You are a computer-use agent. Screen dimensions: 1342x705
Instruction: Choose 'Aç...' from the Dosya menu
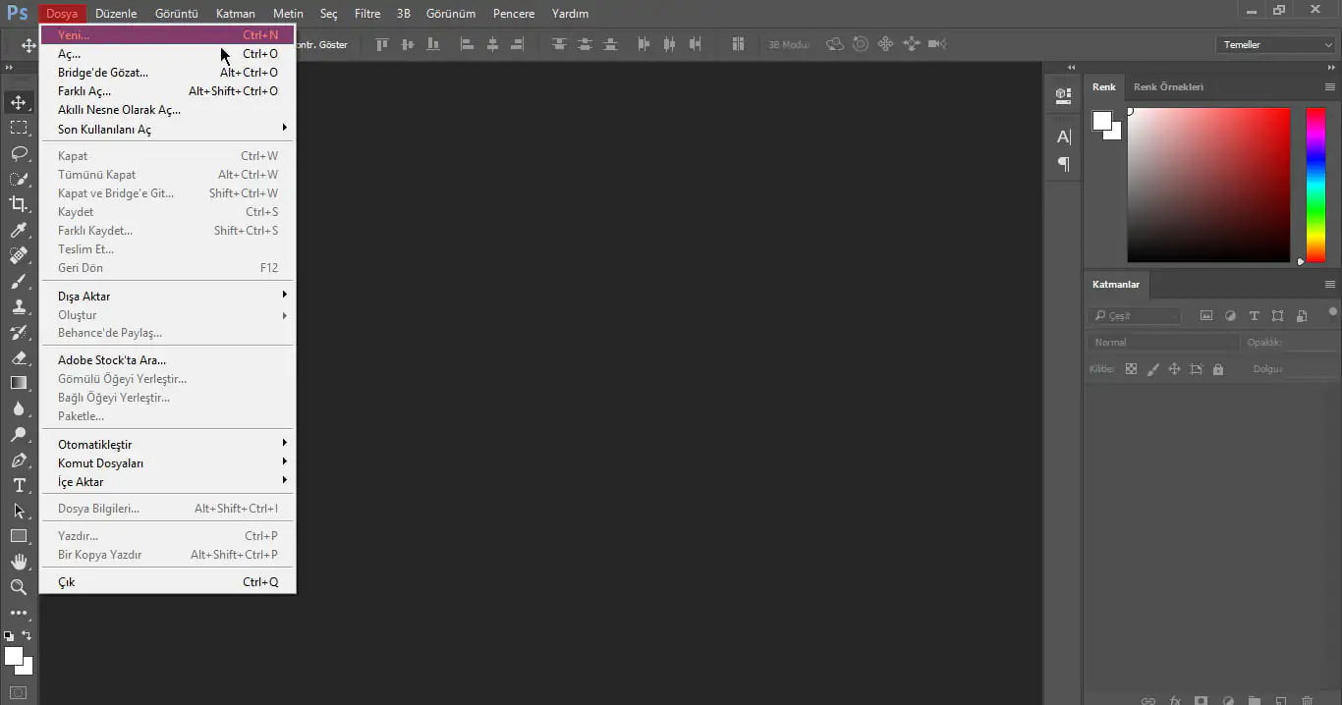click(167, 53)
